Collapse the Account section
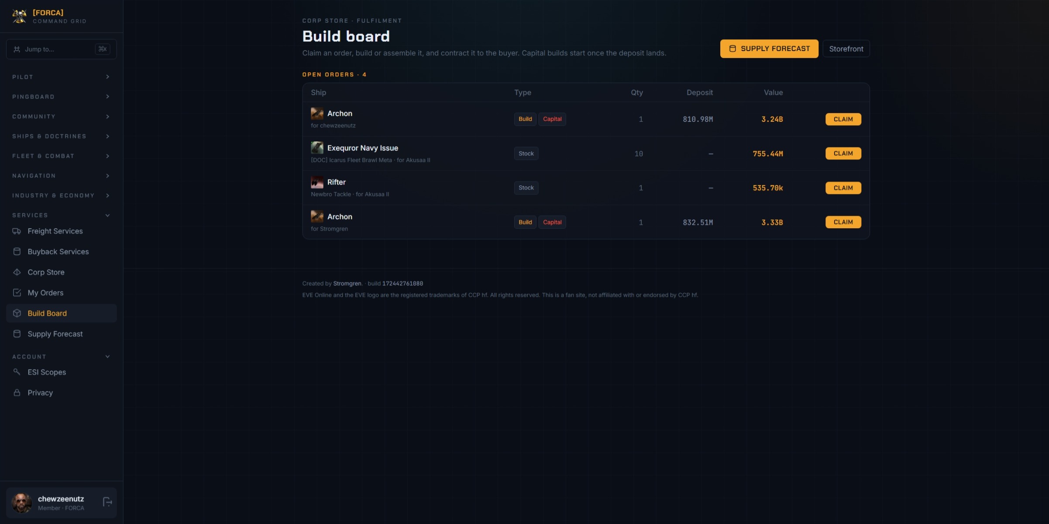The width and height of the screenshot is (1049, 524). point(61,356)
